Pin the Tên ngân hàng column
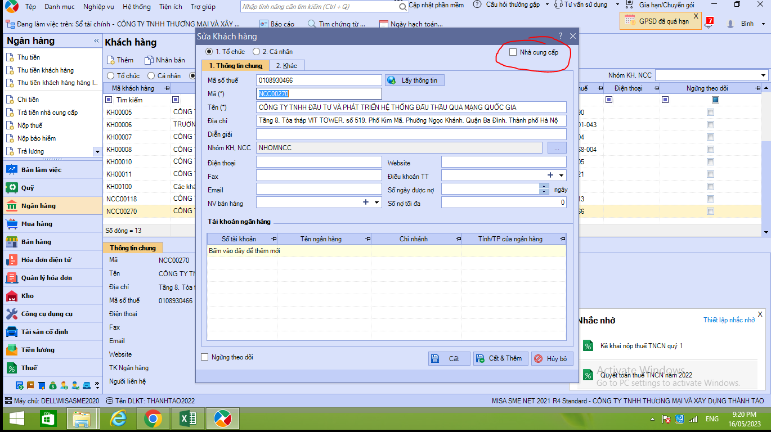The height and width of the screenshot is (432, 771). click(x=367, y=239)
